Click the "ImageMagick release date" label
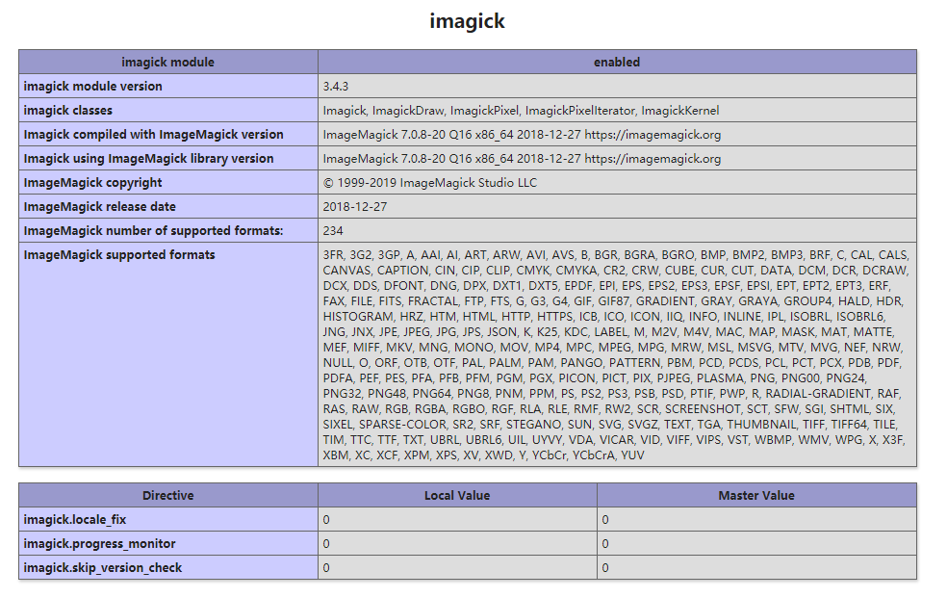The height and width of the screenshot is (598, 947). [98, 206]
